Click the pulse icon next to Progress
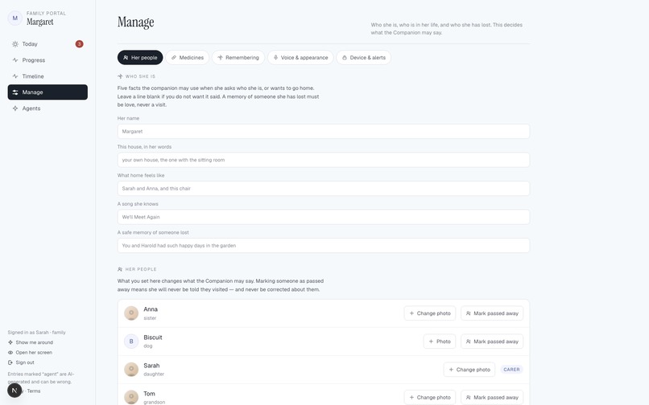Viewport: 649px width, 405px height. [x=15, y=60]
